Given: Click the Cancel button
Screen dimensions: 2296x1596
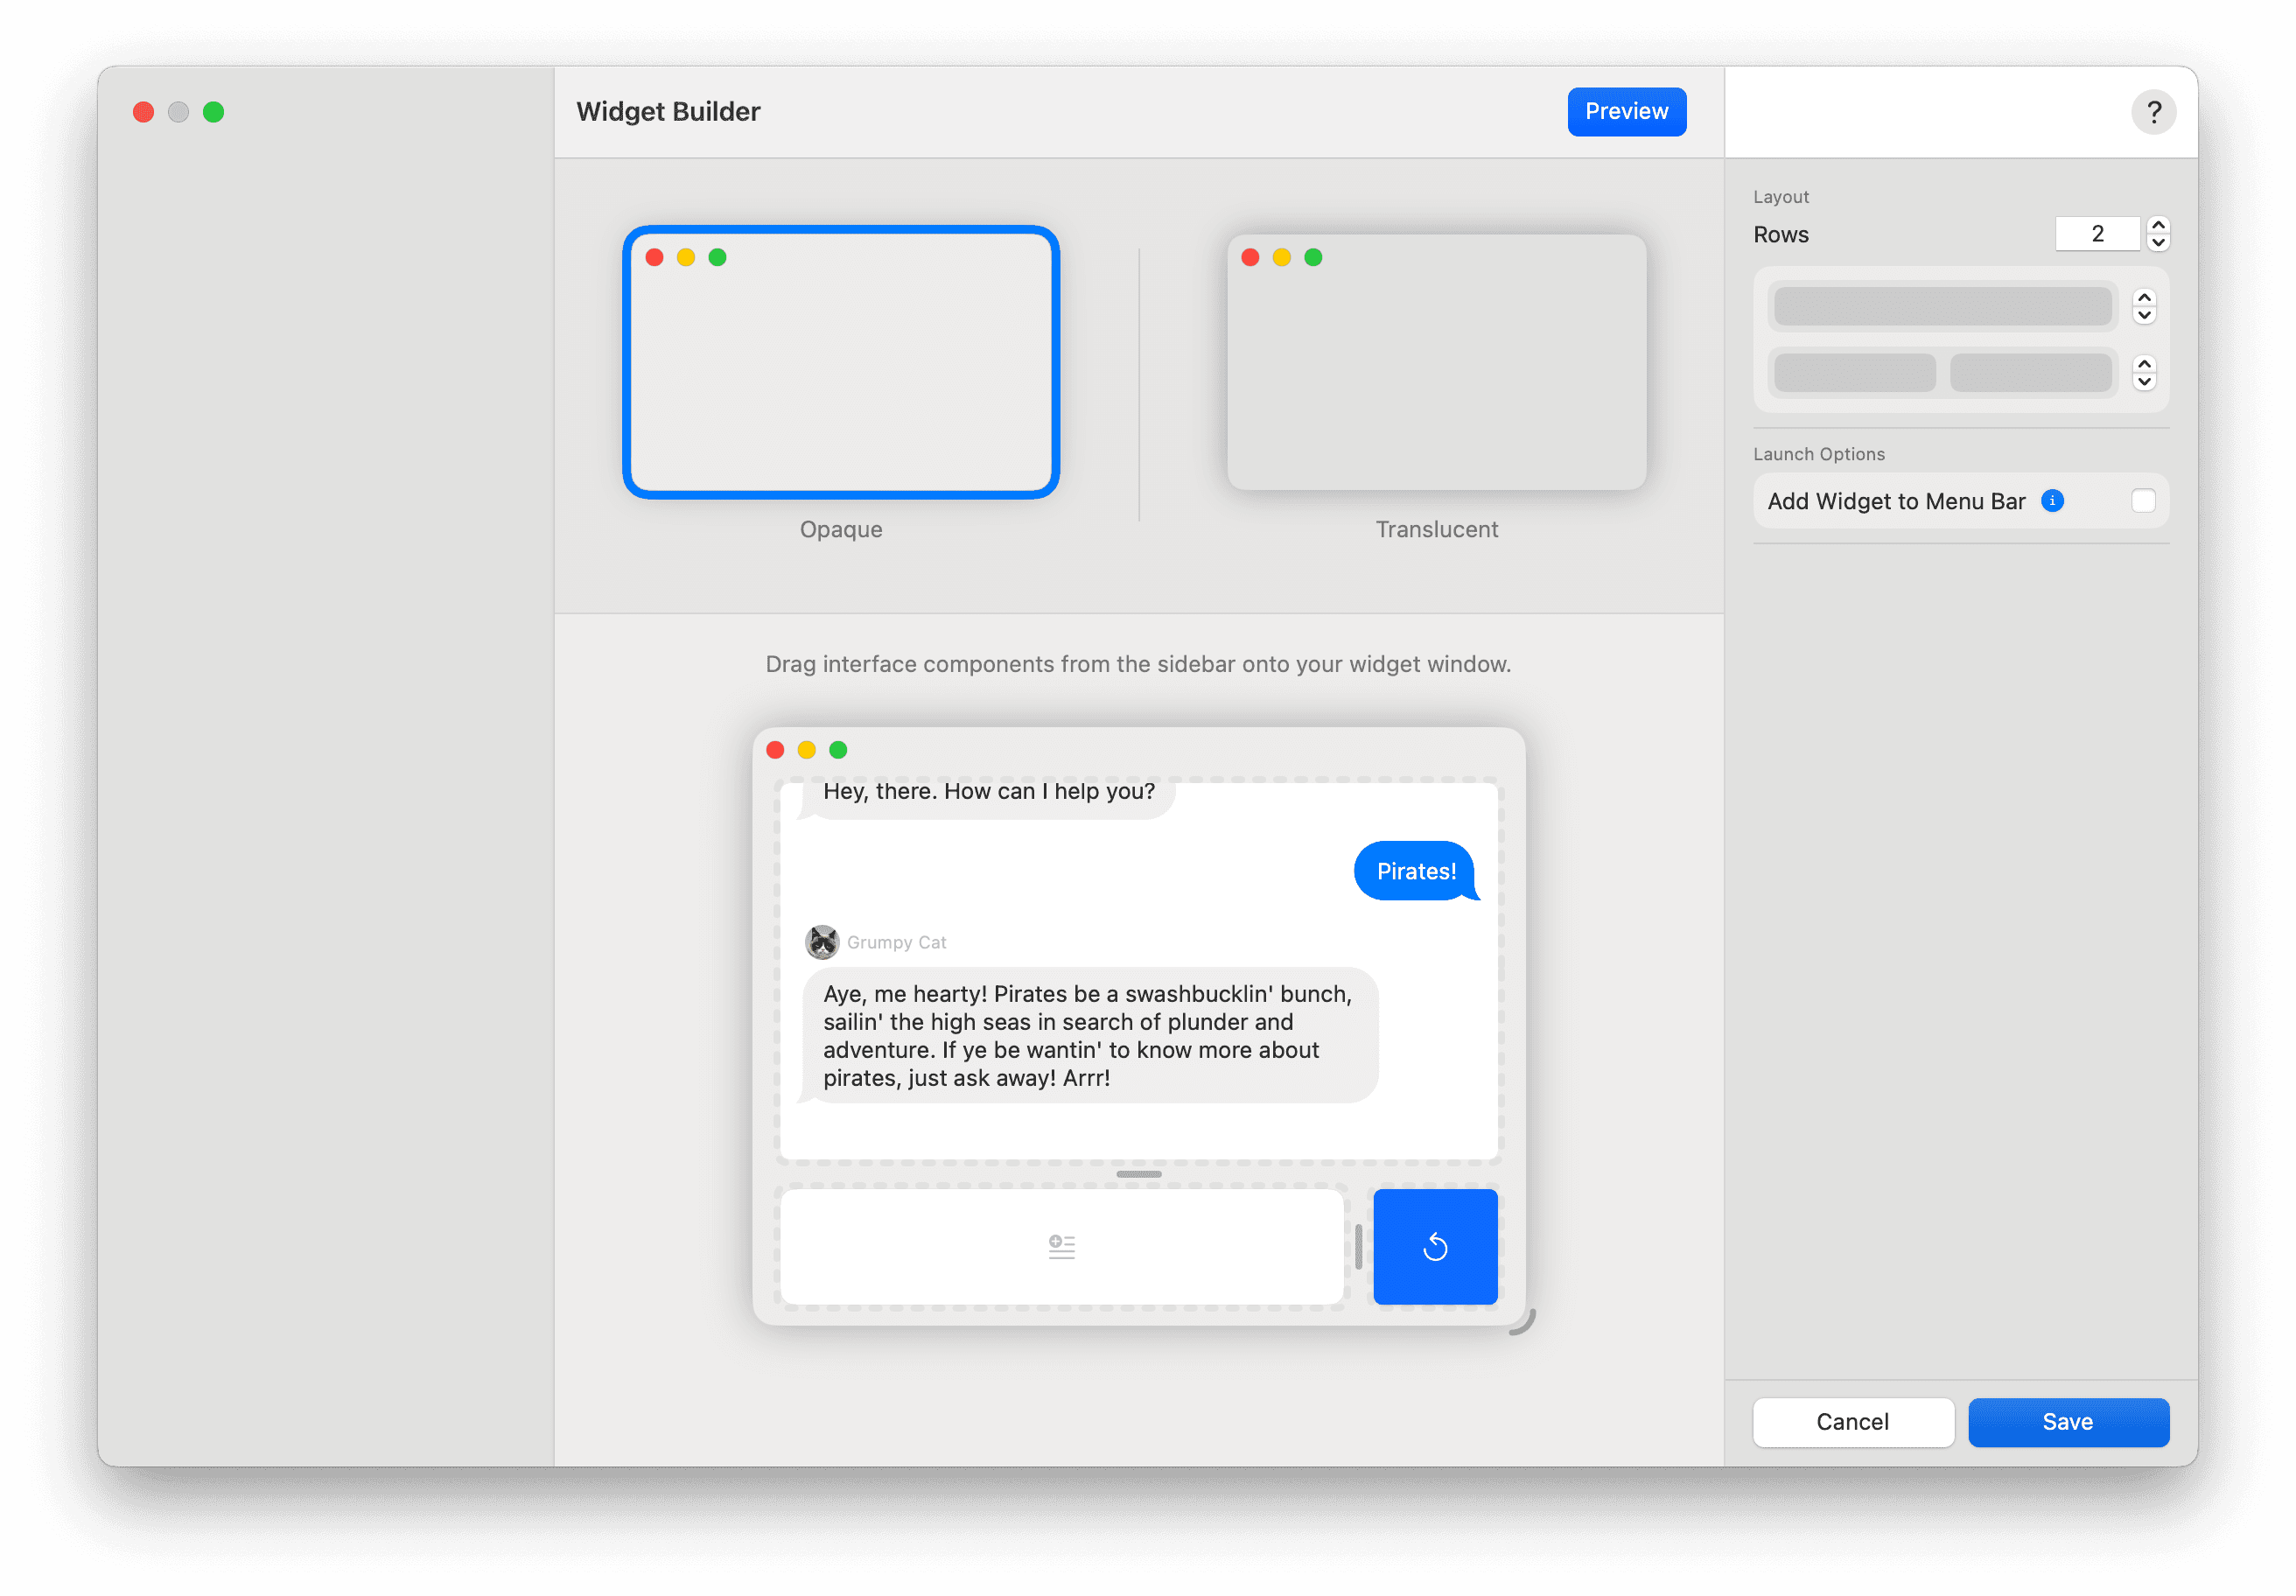Looking at the screenshot, I should tap(1853, 1420).
